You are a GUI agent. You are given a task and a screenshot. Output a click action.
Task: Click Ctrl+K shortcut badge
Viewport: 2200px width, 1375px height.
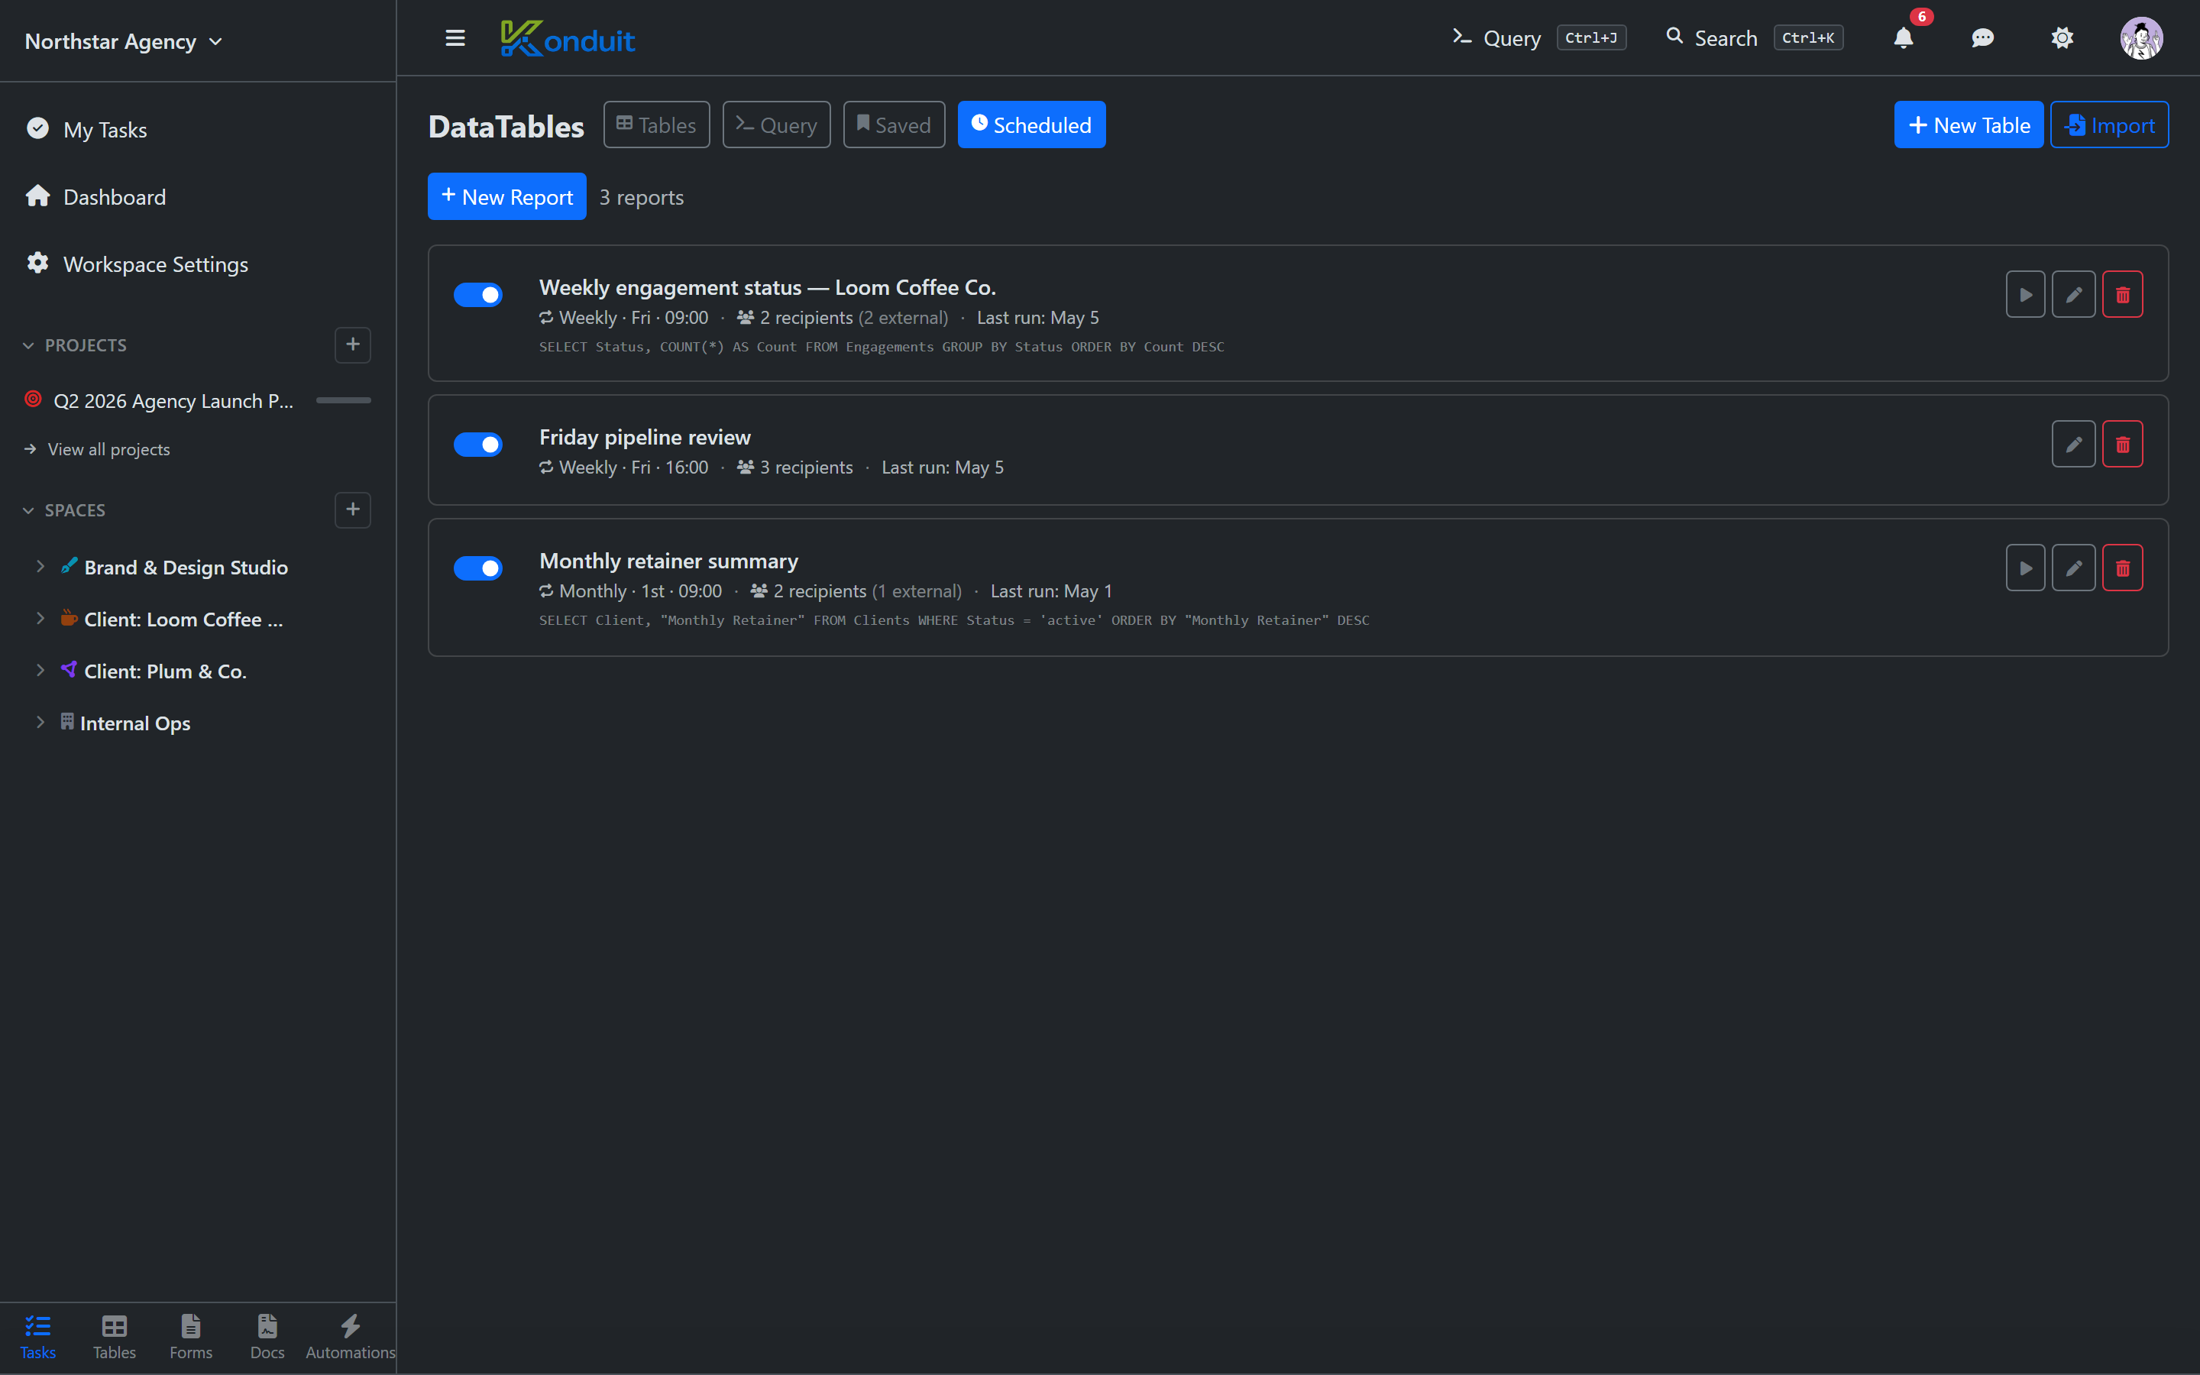point(1808,38)
